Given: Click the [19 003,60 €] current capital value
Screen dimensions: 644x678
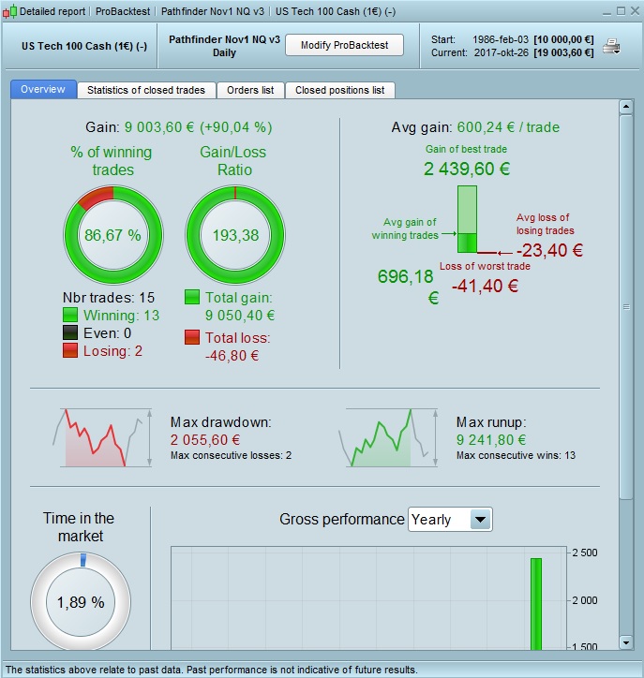Looking at the screenshot, I should click(563, 52).
